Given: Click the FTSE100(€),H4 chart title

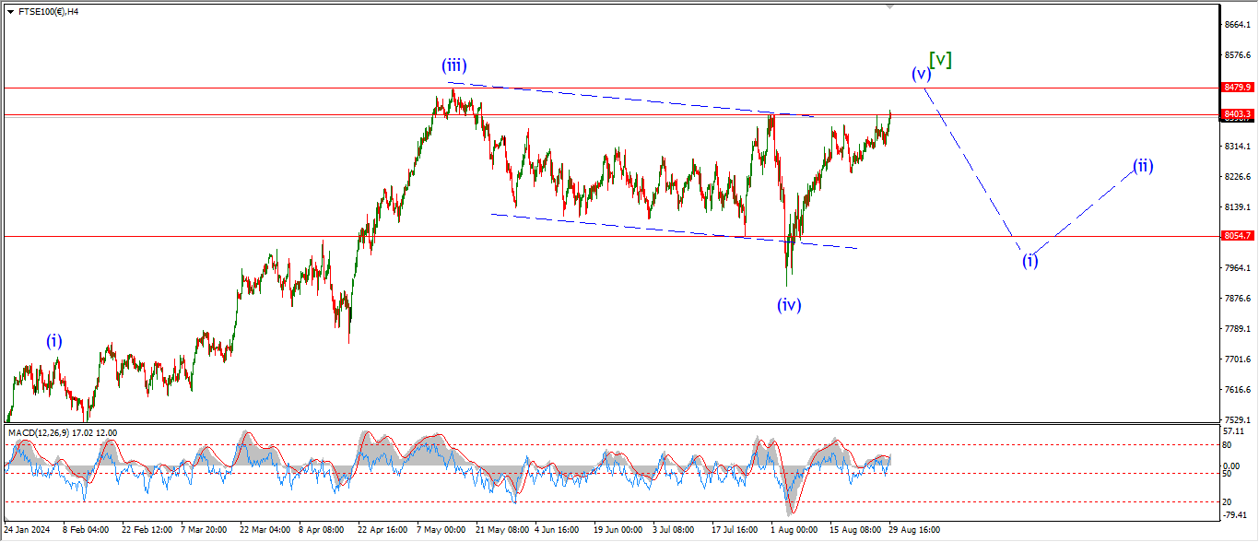Looking at the screenshot, I should coord(48,12).
